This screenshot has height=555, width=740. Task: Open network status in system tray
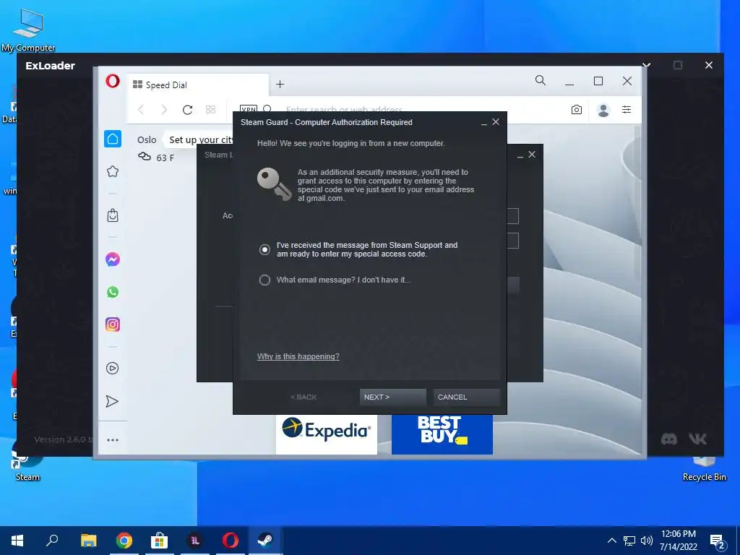coord(629,541)
